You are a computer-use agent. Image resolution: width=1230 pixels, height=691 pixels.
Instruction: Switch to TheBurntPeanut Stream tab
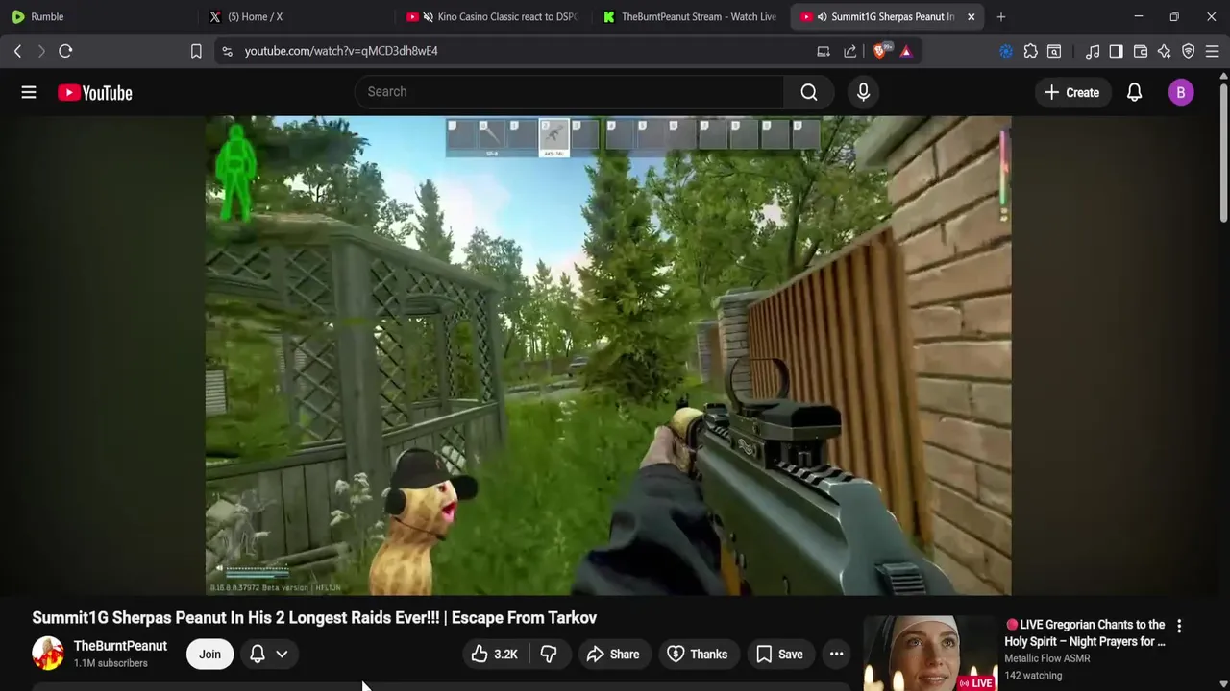click(x=690, y=16)
